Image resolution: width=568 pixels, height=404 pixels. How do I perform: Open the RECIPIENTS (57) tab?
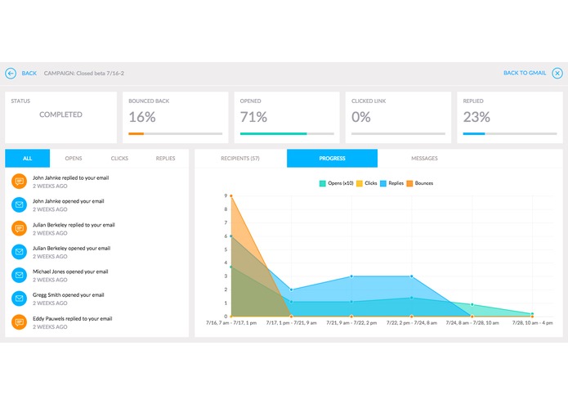pos(240,159)
